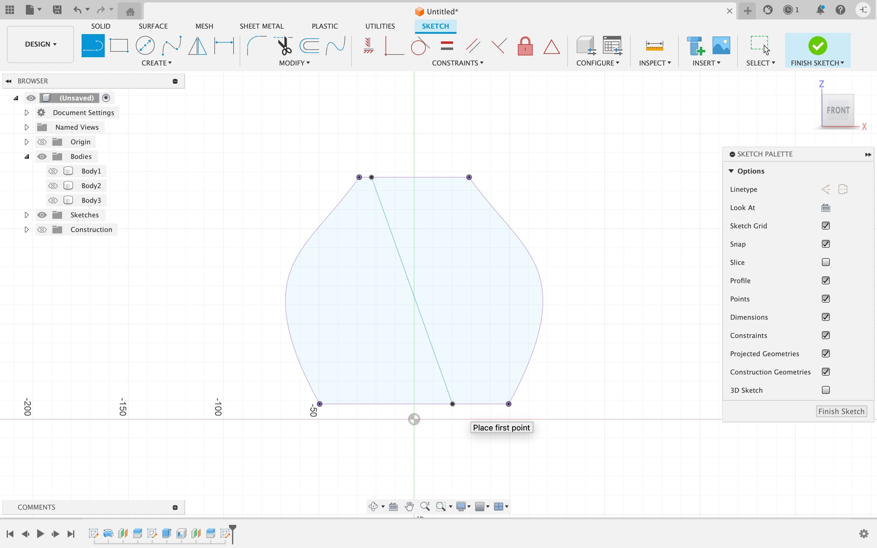The height and width of the screenshot is (548, 877).
Task: Select the Center Diameter Circle tool
Action: click(145, 46)
